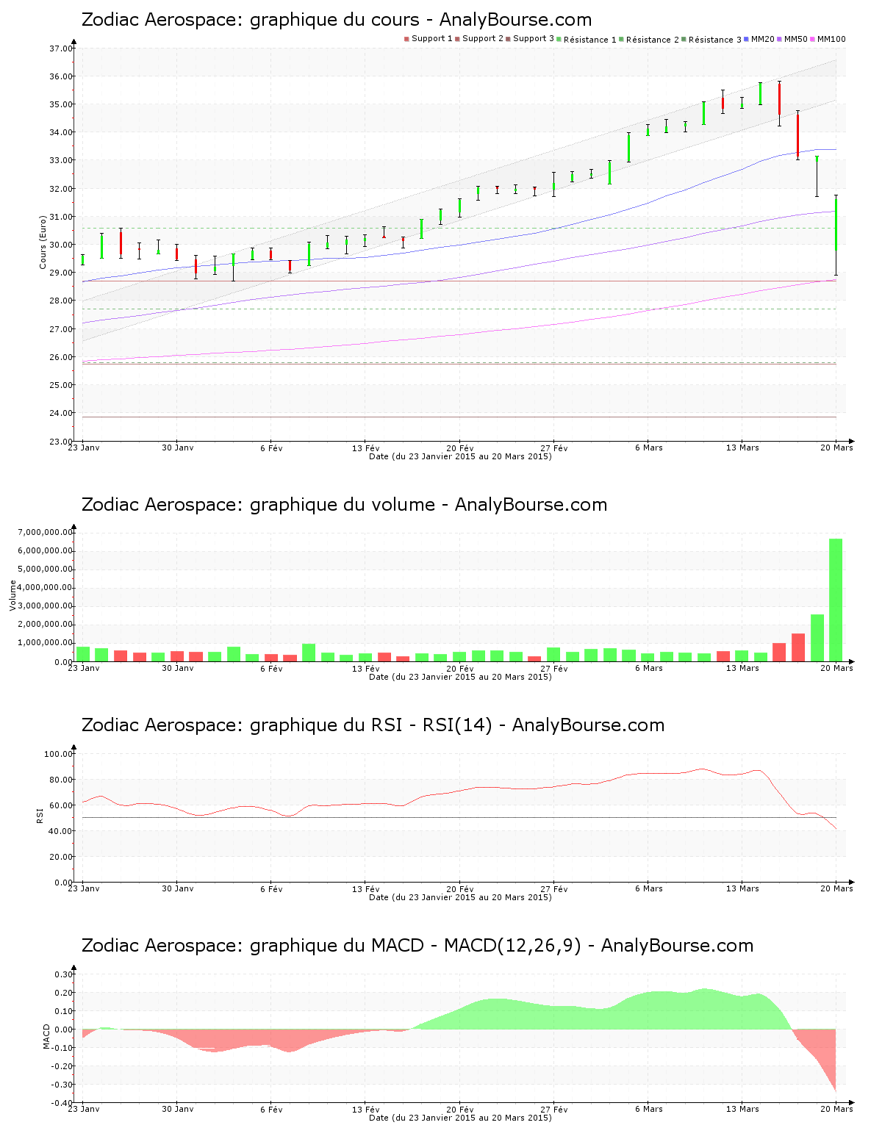Click the 37.00 price axis value
The image size is (882, 1139).
[x=60, y=48]
